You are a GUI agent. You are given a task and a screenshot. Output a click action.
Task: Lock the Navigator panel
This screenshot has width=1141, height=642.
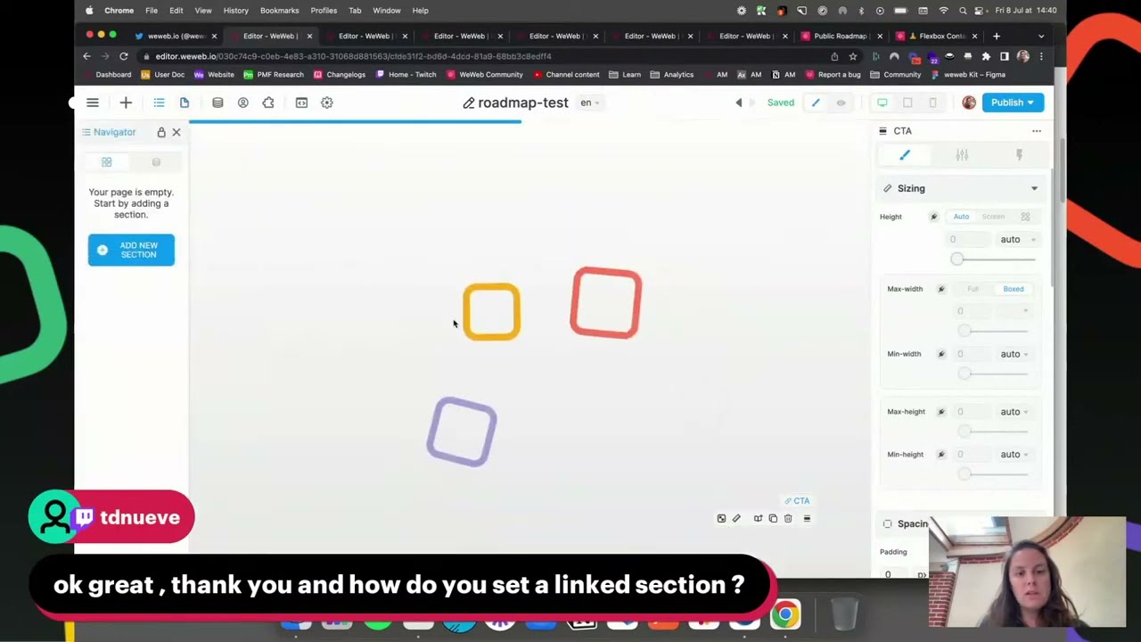(161, 132)
